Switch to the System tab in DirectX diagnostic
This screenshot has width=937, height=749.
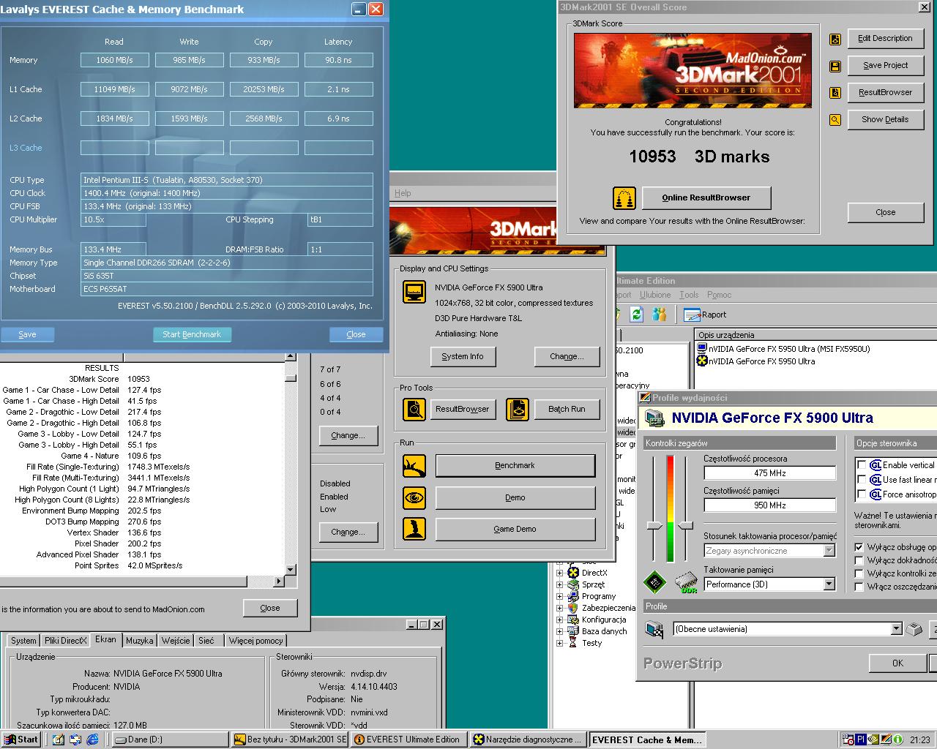click(23, 641)
